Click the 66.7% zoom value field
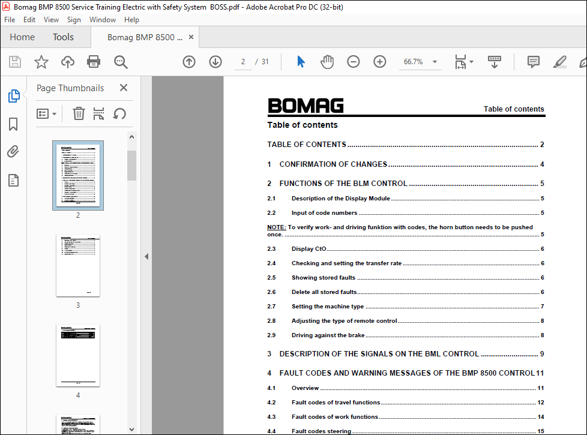 (x=414, y=62)
